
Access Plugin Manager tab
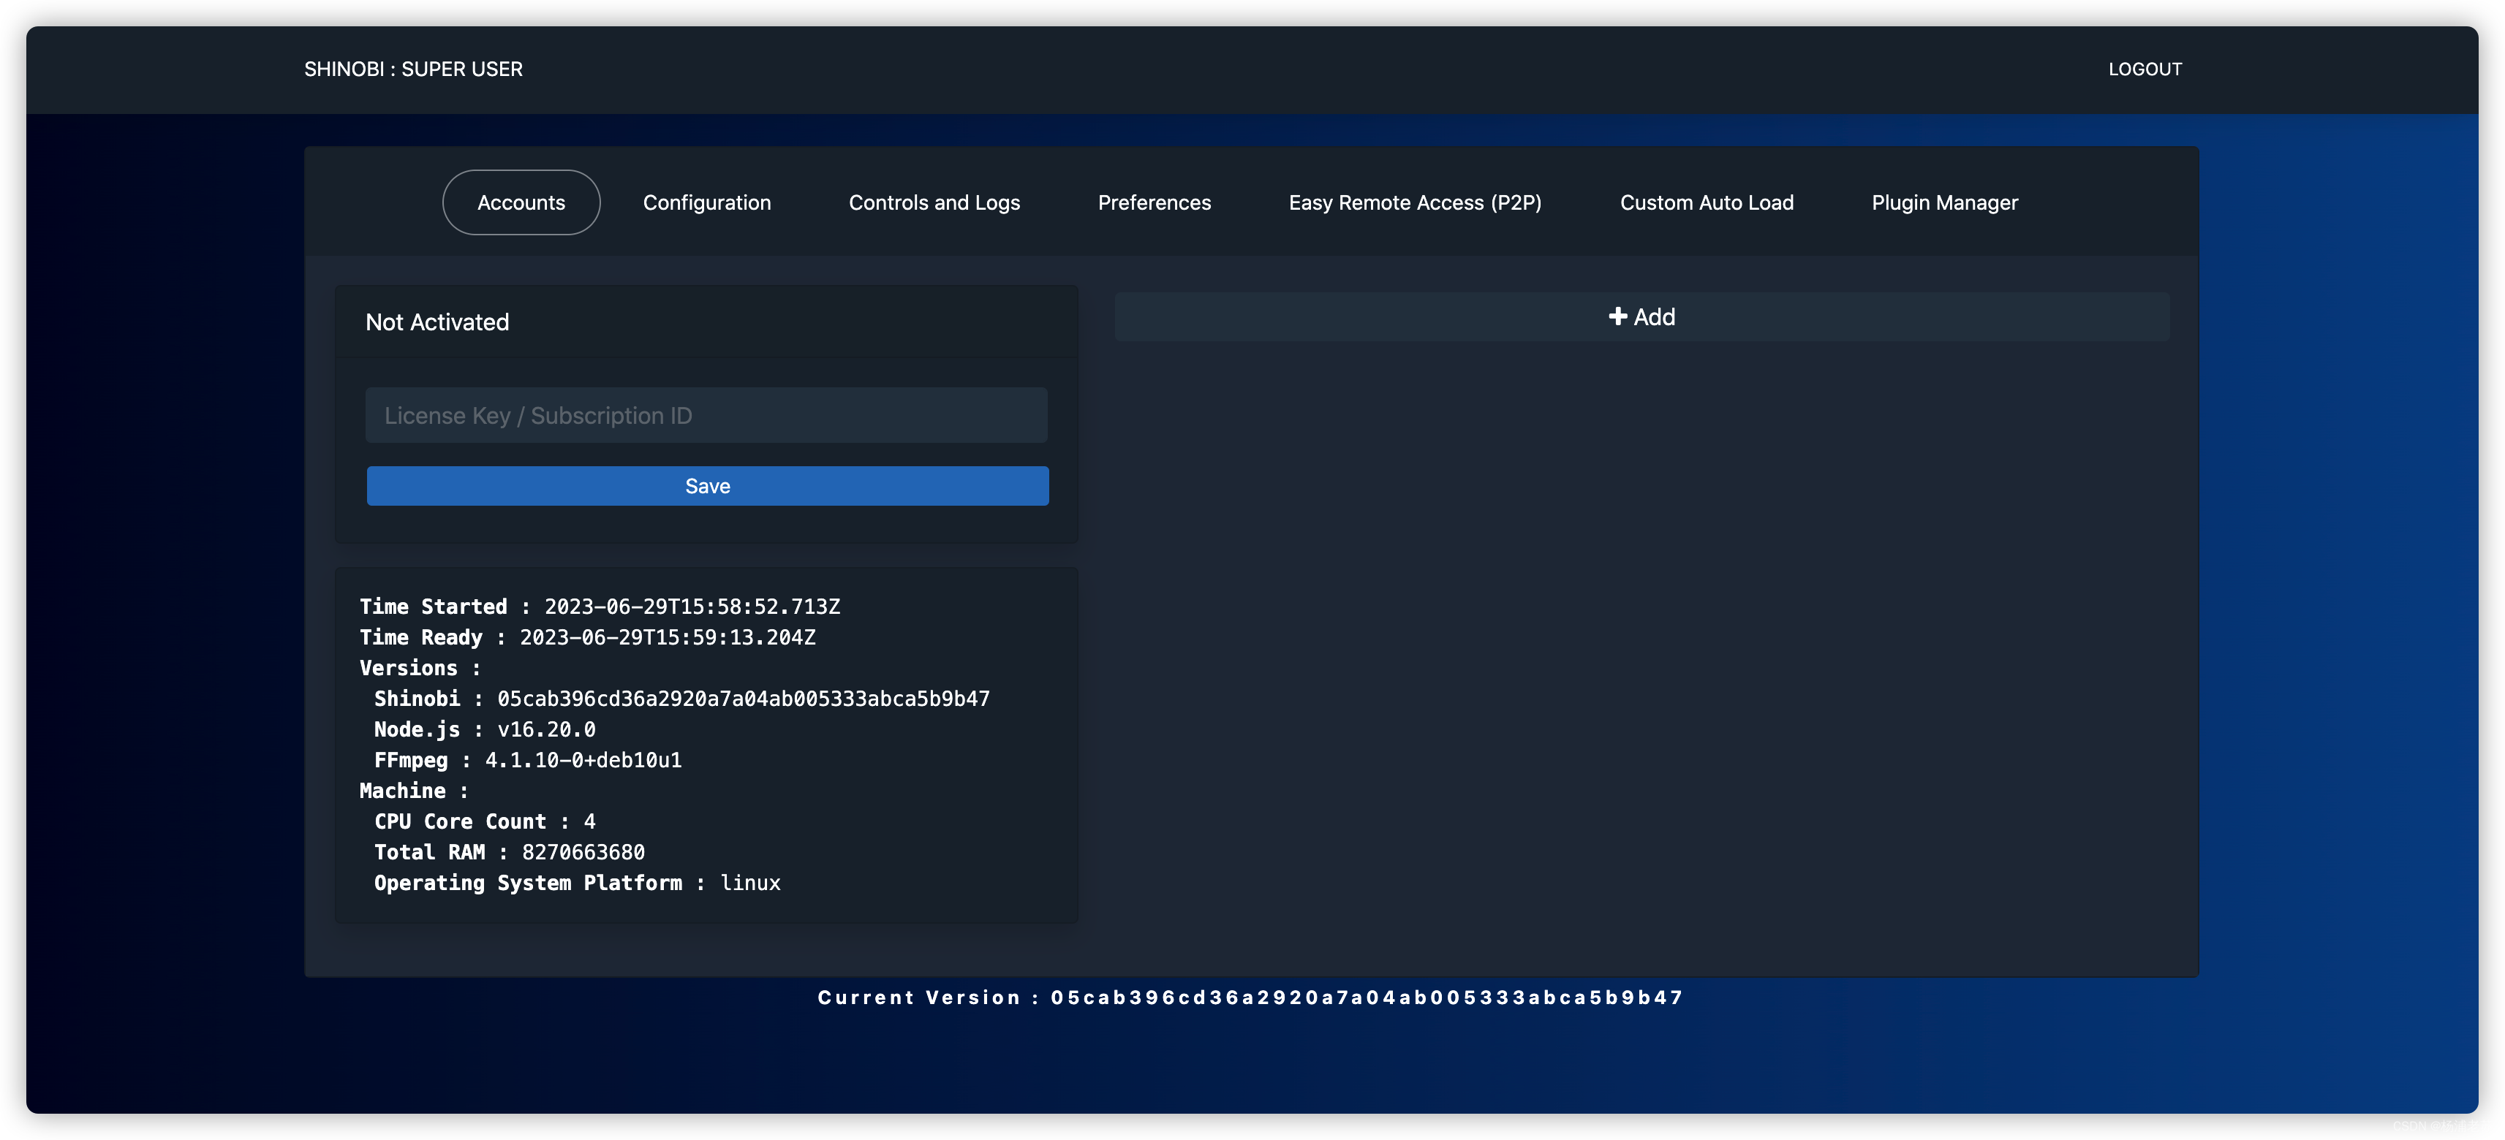1946,201
